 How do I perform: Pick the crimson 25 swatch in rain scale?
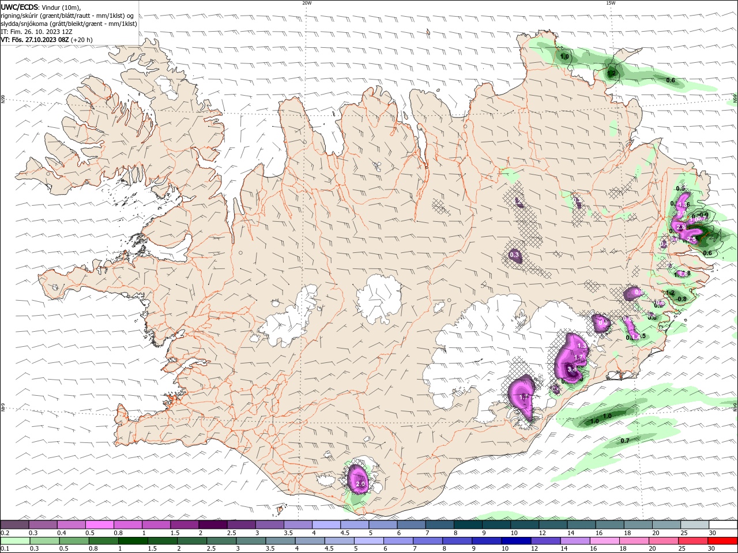694,541
